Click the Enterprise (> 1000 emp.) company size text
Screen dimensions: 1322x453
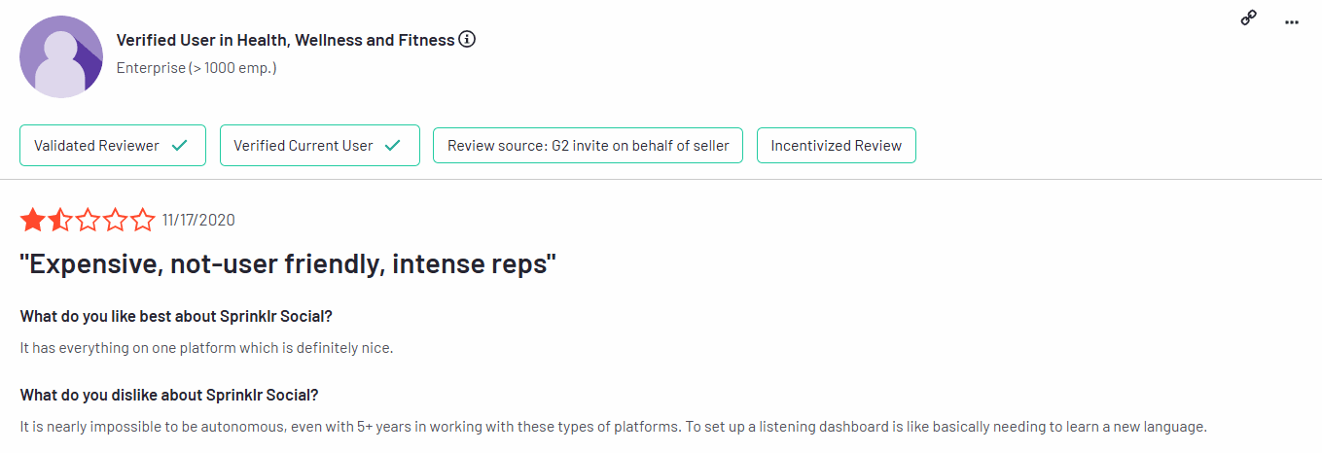(197, 68)
